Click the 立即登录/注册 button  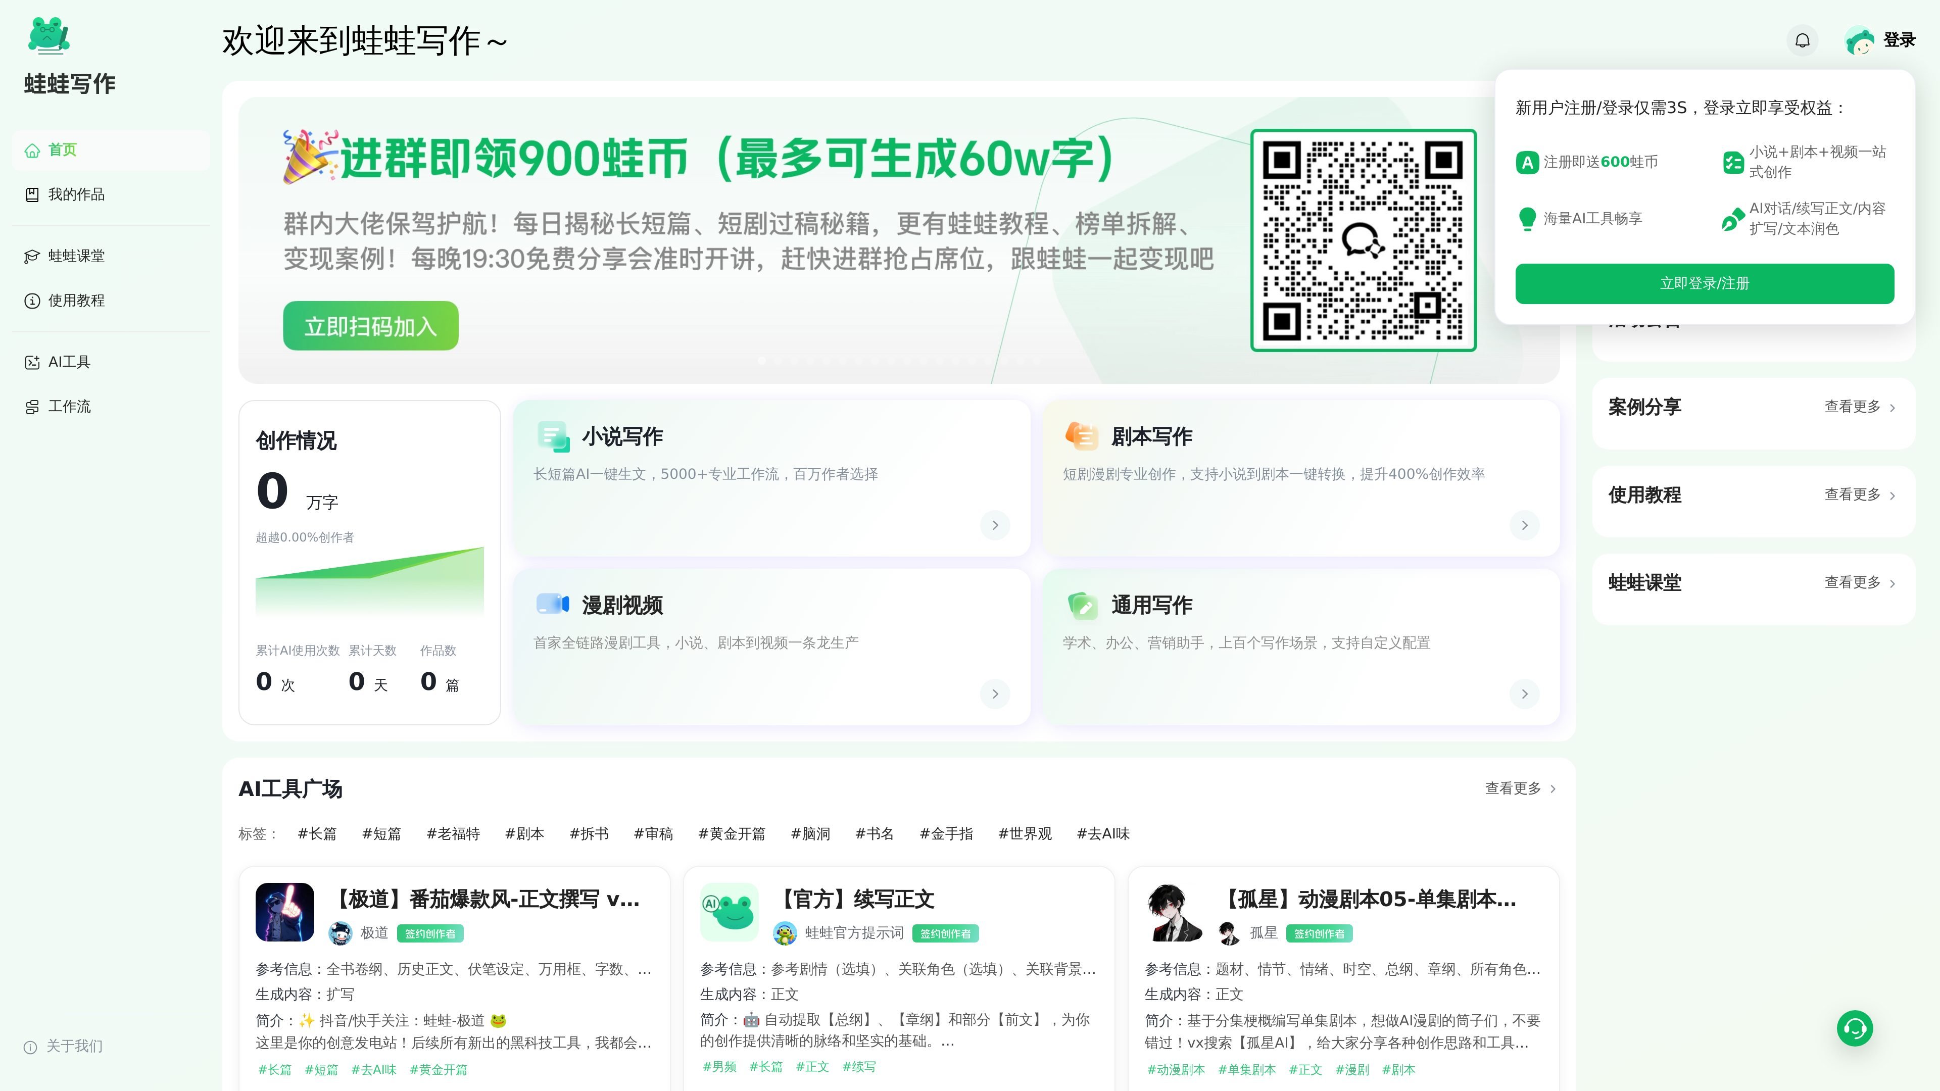tap(1704, 284)
